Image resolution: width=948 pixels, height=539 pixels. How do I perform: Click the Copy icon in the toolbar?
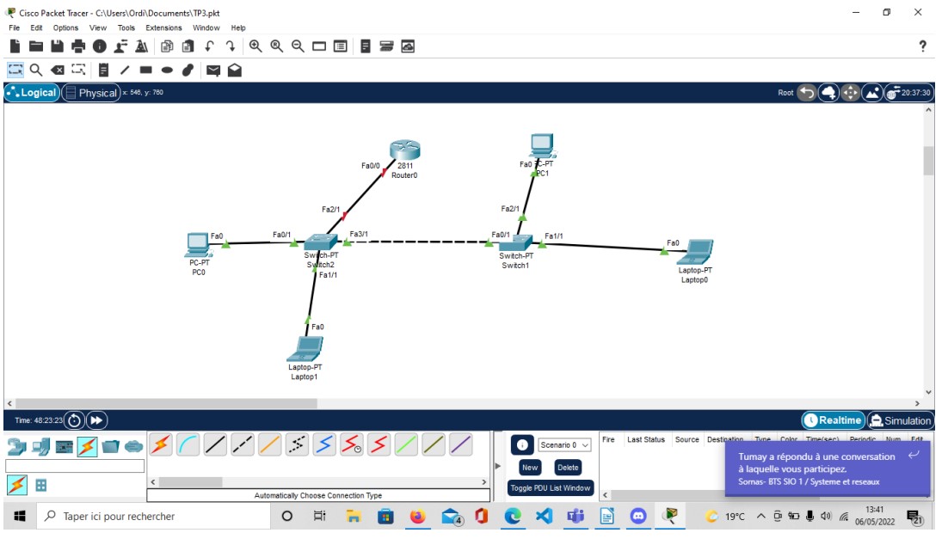point(168,46)
